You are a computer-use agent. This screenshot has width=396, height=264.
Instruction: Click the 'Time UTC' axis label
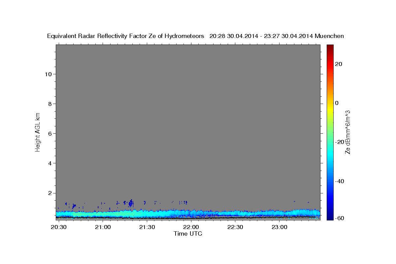coord(188,234)
